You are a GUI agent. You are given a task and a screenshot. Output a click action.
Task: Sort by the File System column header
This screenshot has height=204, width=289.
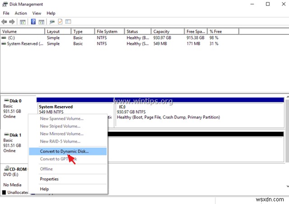coord(109,32)
